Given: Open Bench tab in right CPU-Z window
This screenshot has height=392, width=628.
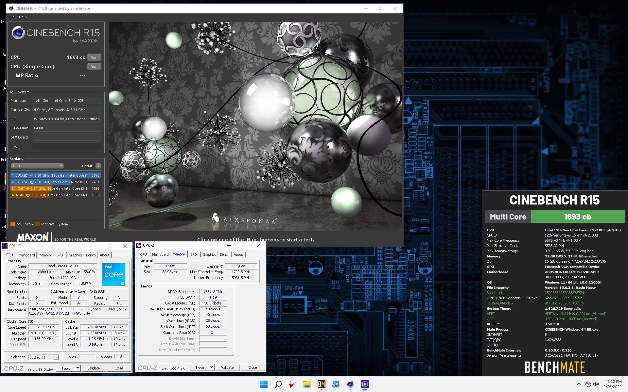Looking at the screenshot, I should pyautogui.click(x=225, y=254).
